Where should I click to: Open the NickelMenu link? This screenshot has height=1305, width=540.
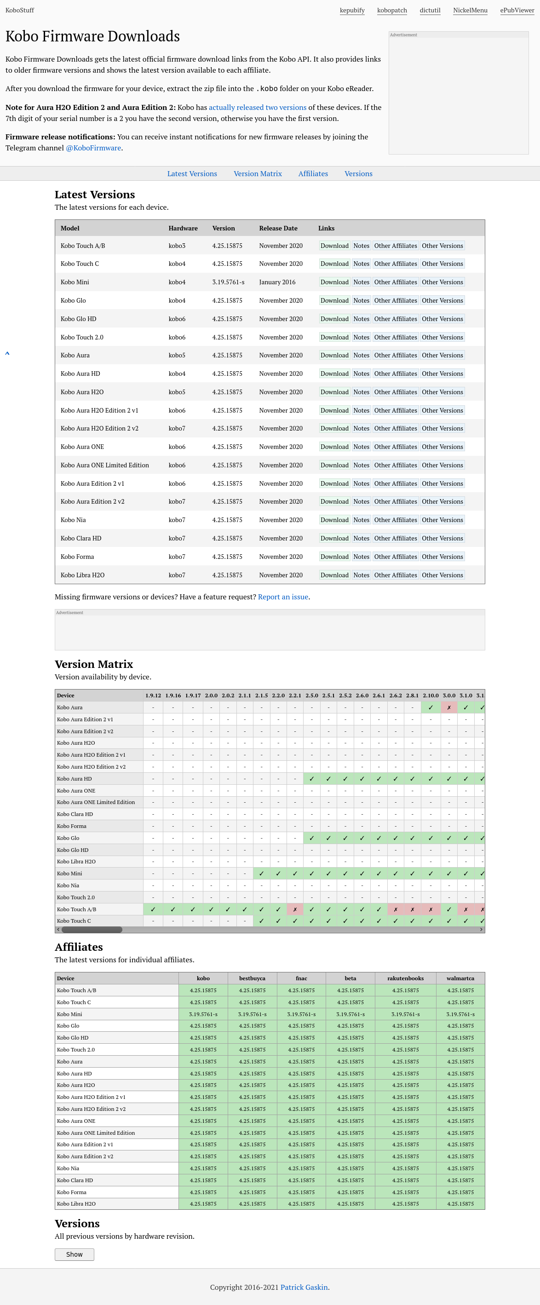click(x=470, y=10)
